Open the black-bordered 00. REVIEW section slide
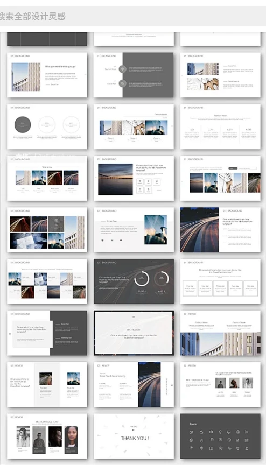 click(x=134, y=333)
